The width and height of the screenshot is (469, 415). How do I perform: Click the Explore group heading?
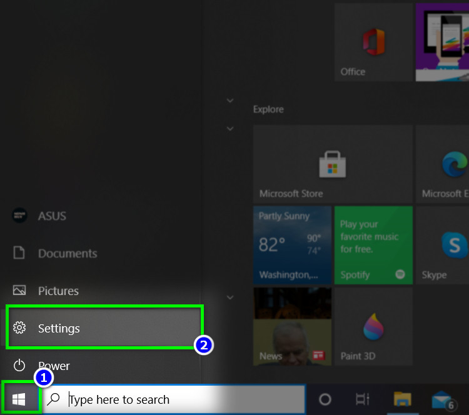pyautogui.click(x=268, y=109)
